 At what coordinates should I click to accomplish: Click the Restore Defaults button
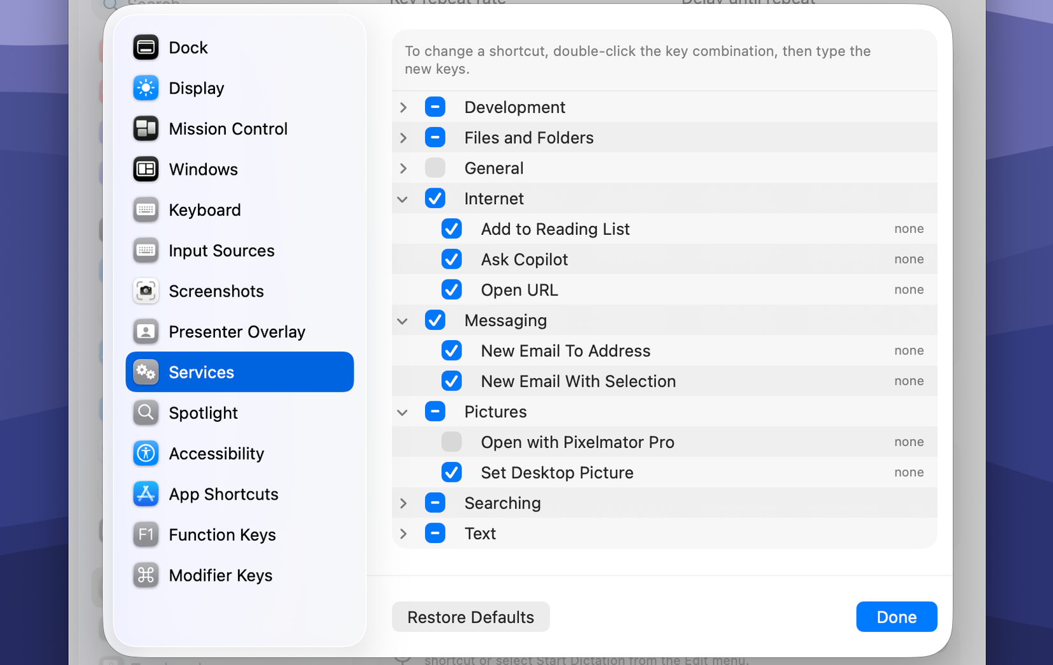click(470, 616)
